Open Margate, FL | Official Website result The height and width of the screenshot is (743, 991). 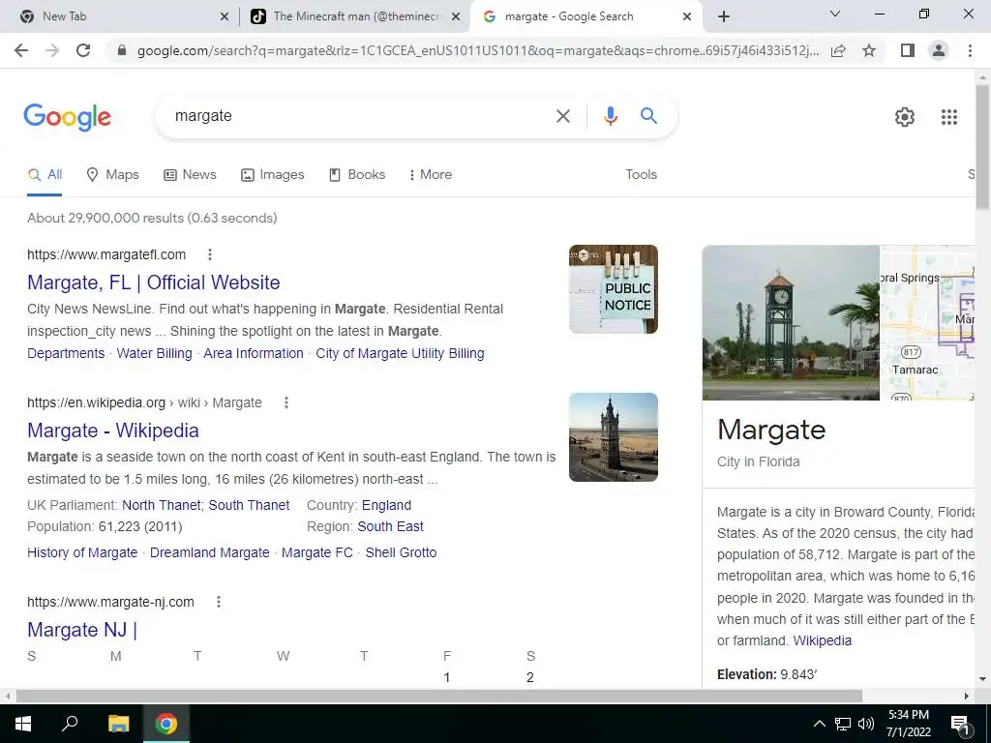[154, 282]
